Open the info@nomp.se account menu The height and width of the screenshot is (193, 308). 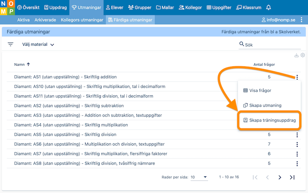click(x=278, y=20)
